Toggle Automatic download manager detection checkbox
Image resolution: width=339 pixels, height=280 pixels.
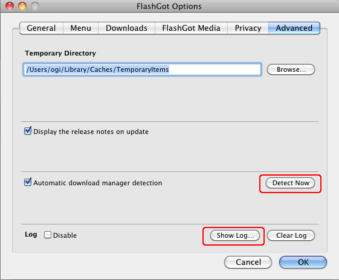28,182
